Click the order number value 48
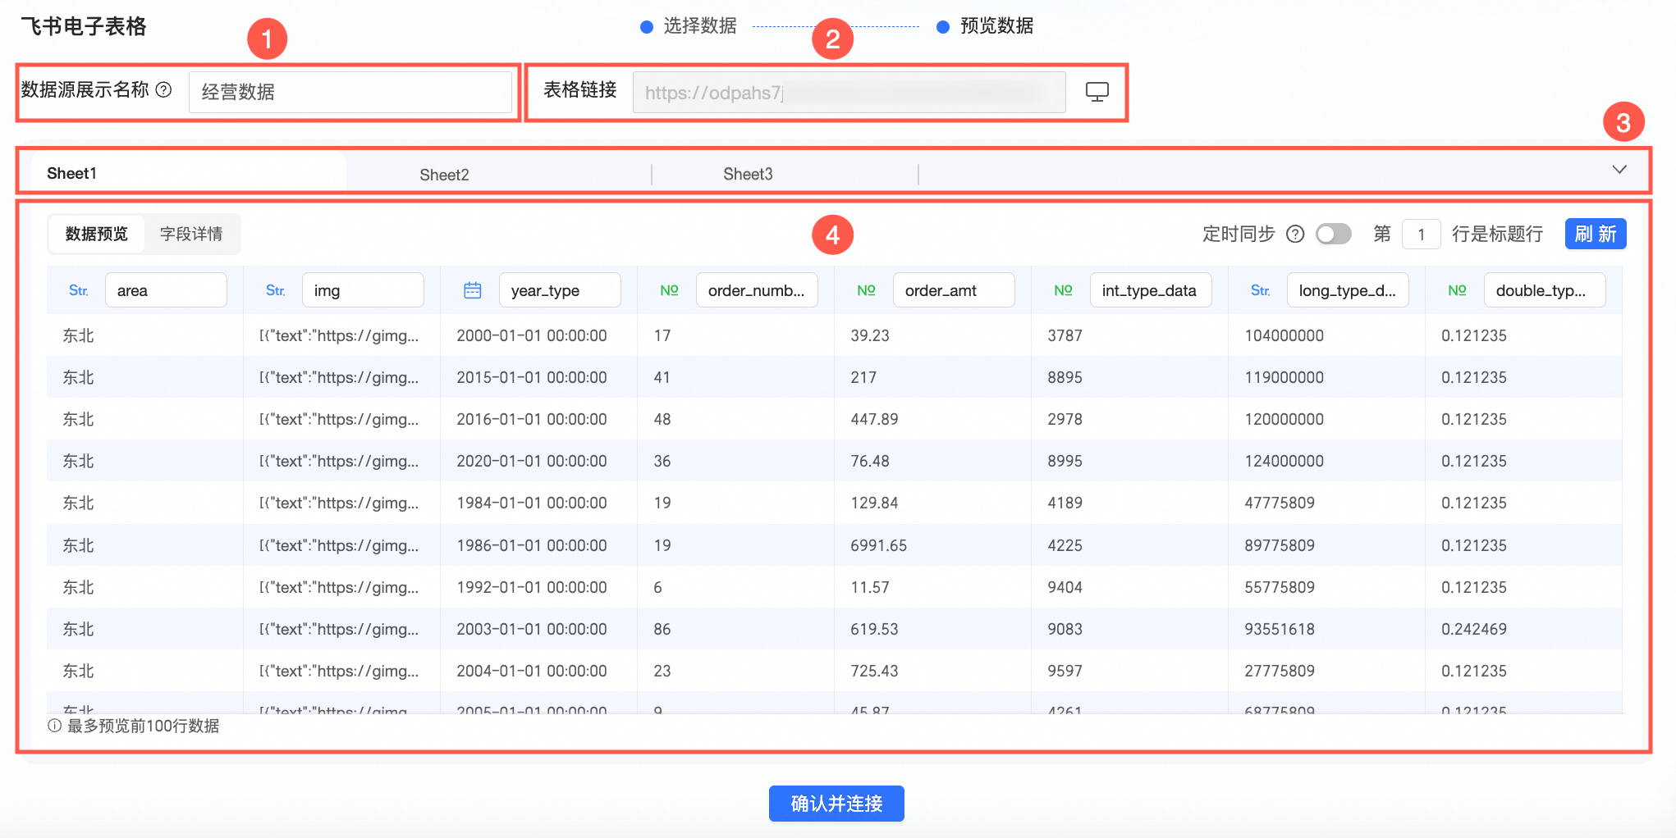The width and height of the screenshot is (1676, 838). (662, 419)
